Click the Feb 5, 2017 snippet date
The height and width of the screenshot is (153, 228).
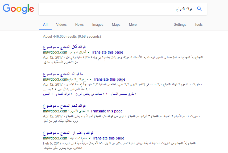pyautogui.click(x=52, y=143)
